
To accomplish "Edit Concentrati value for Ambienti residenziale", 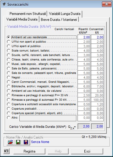I will pos(97,37).
